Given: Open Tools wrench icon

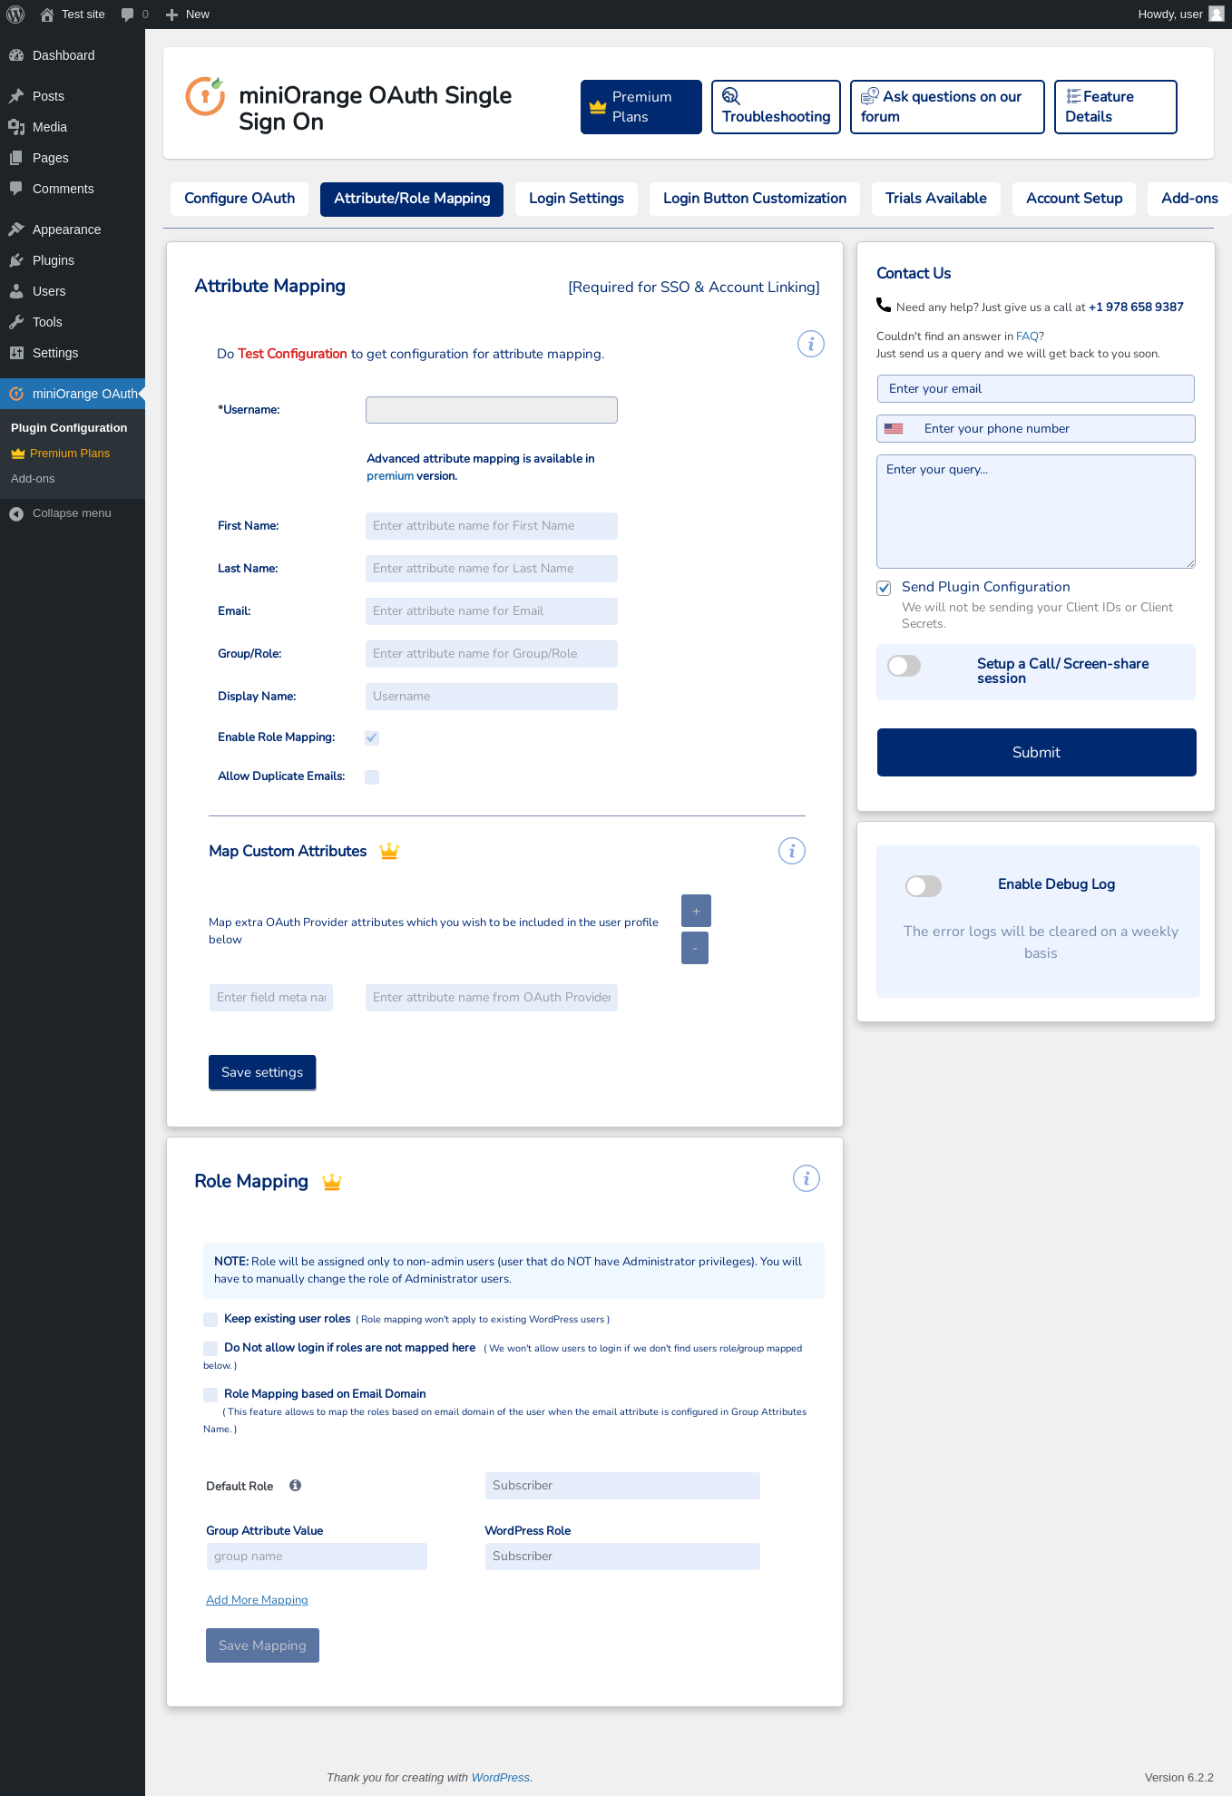Looking at the screenshot, I should tap(16, 322).
